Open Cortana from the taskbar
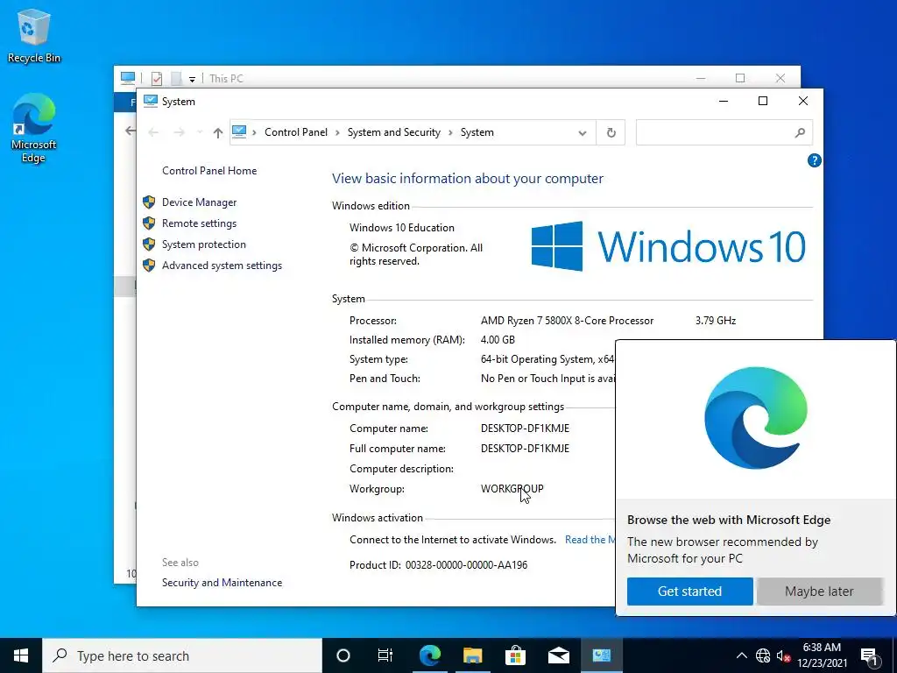The width and height of the screenshot is (897, 673). pos(343,655)
